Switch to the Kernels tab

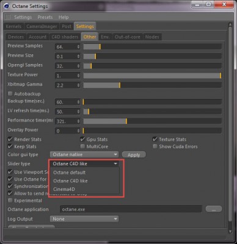(x=13, y=26)
